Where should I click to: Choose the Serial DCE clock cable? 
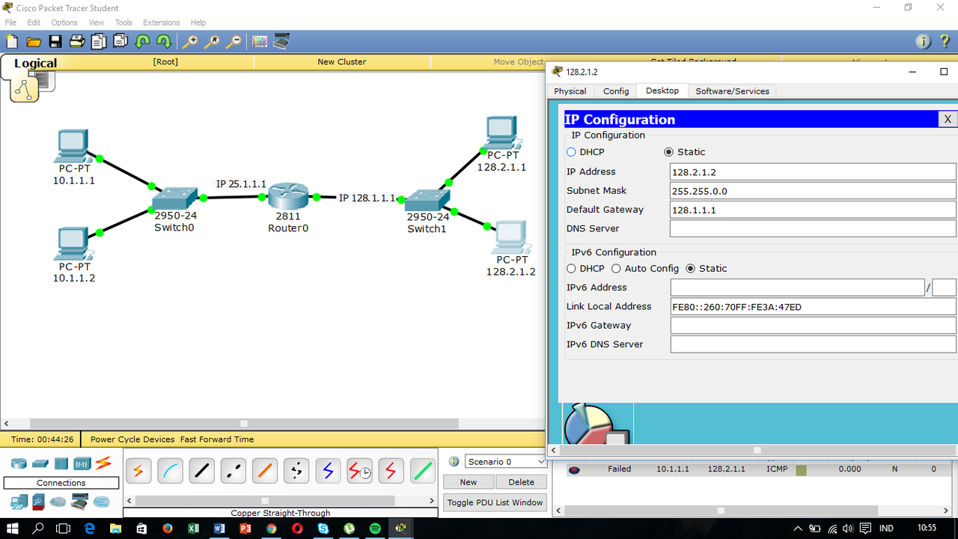point(359,471)
